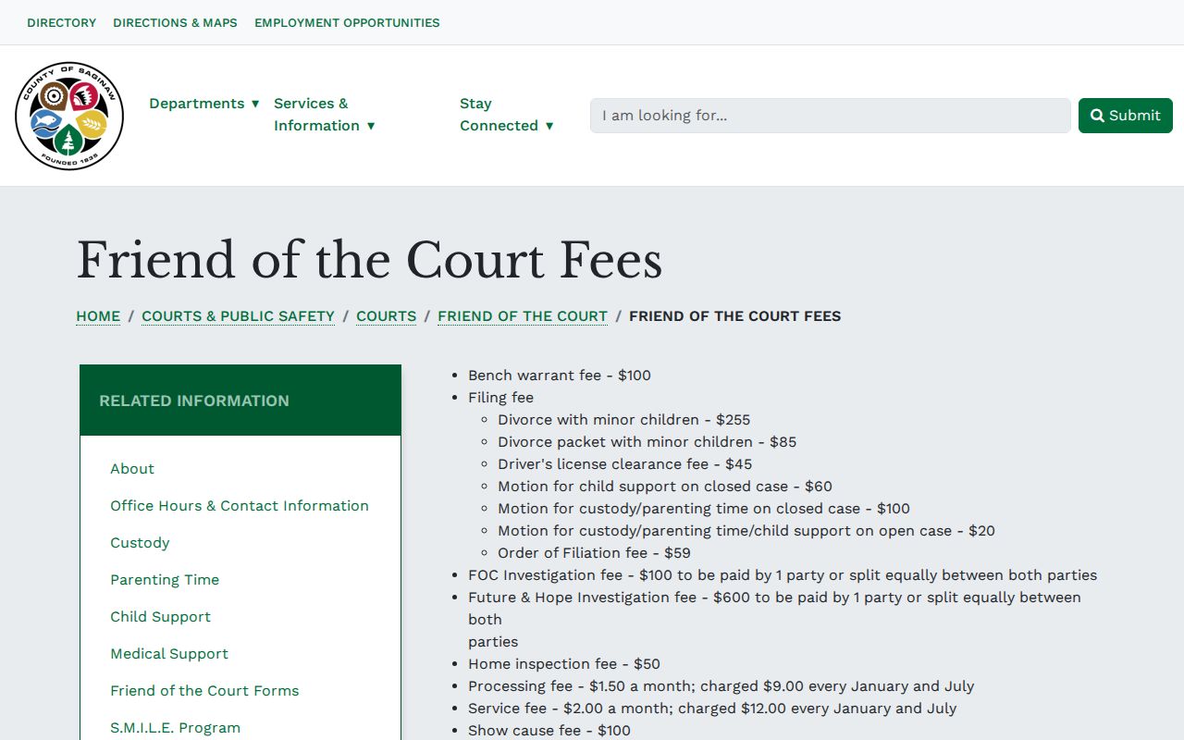Click the 'Service fee - $2.00 a month' line
Viewport: 1184px width, 740px height.
click(x=712, y=709)
